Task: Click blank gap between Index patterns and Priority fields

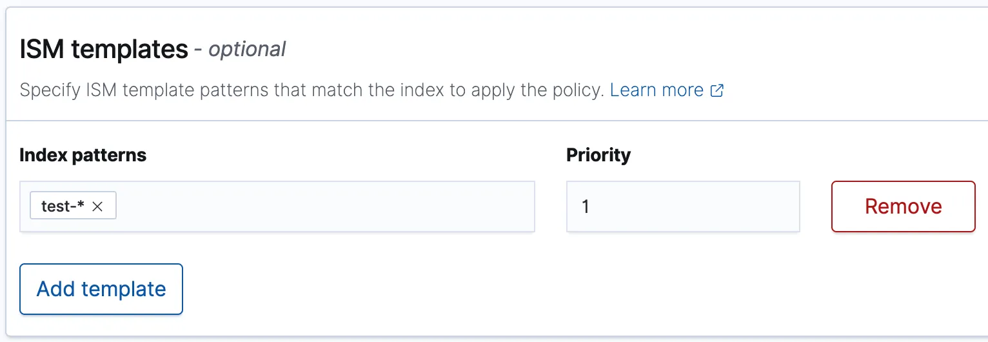Action: coord(551,206)
